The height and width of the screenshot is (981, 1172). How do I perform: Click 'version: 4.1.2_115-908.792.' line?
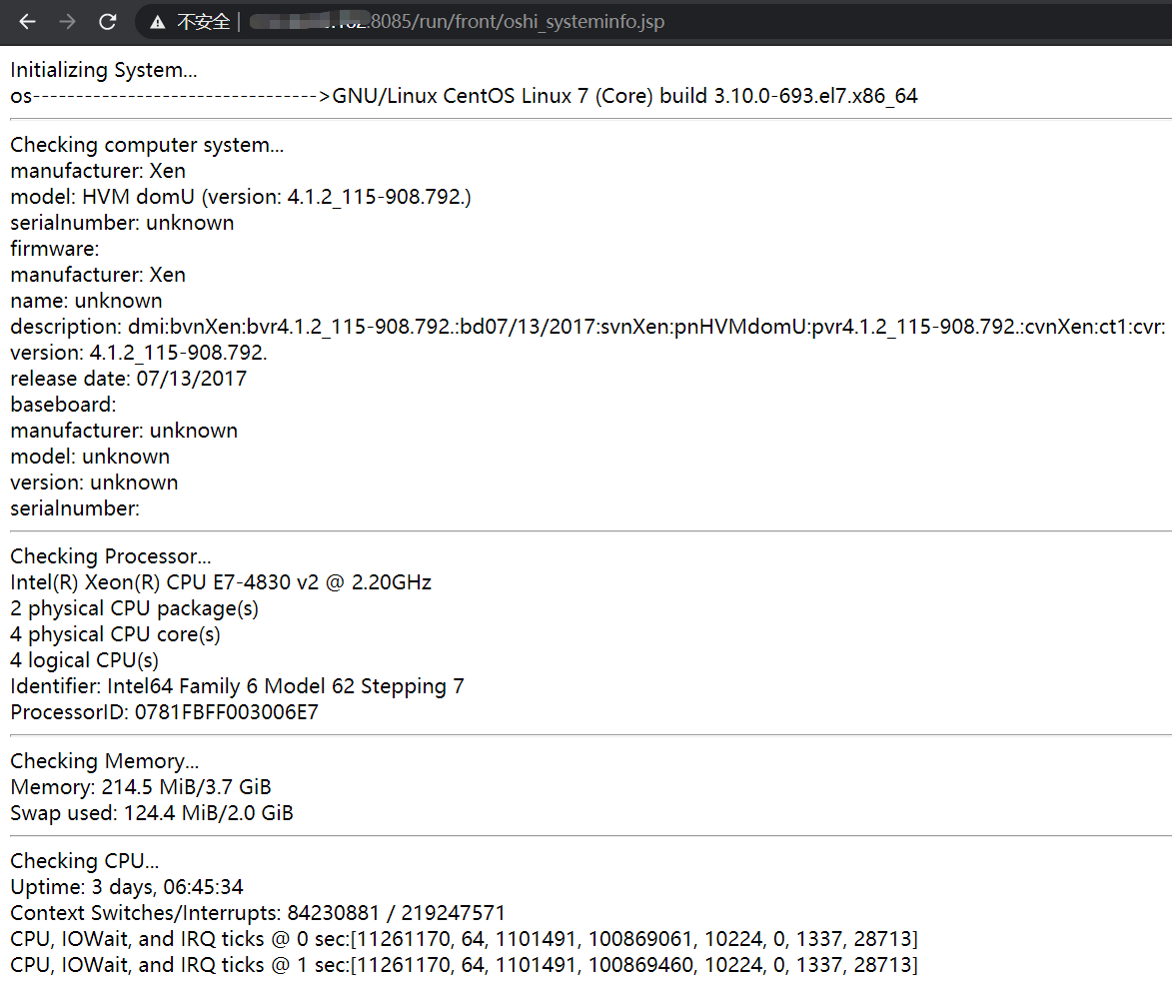[x=139, y=353]
